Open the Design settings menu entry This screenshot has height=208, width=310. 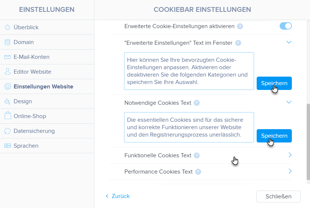click(x=23, y=101)
